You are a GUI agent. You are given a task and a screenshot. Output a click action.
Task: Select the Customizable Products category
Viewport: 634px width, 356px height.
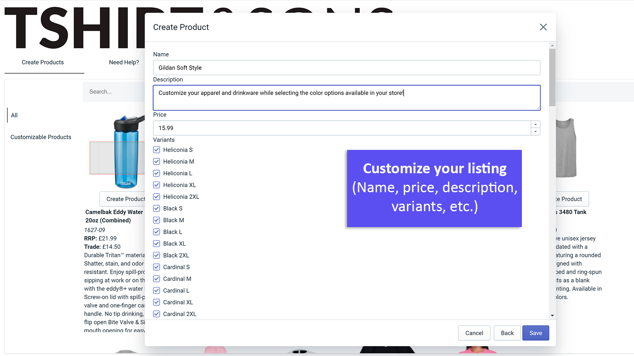point(41,137)
